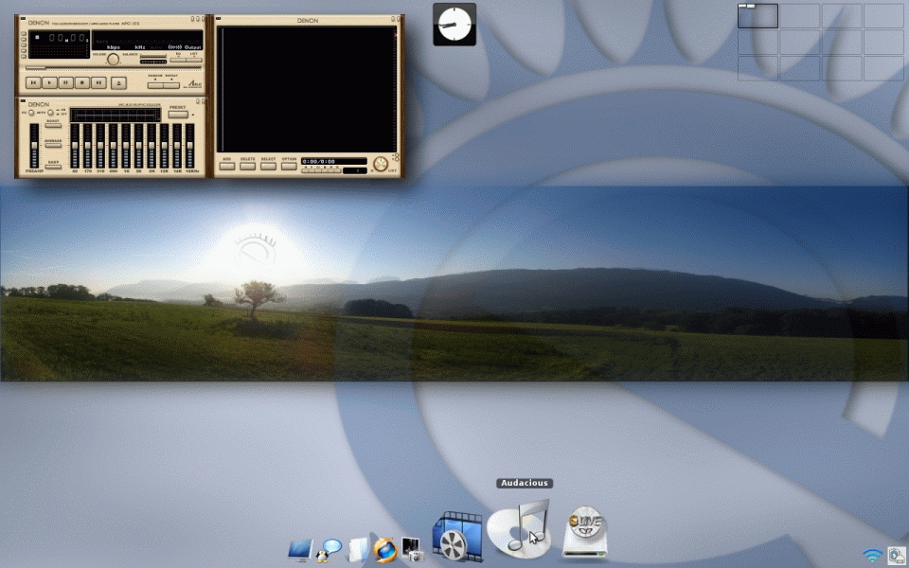
Task: Open the documents folder dock icon
Action: click(358, 550)
